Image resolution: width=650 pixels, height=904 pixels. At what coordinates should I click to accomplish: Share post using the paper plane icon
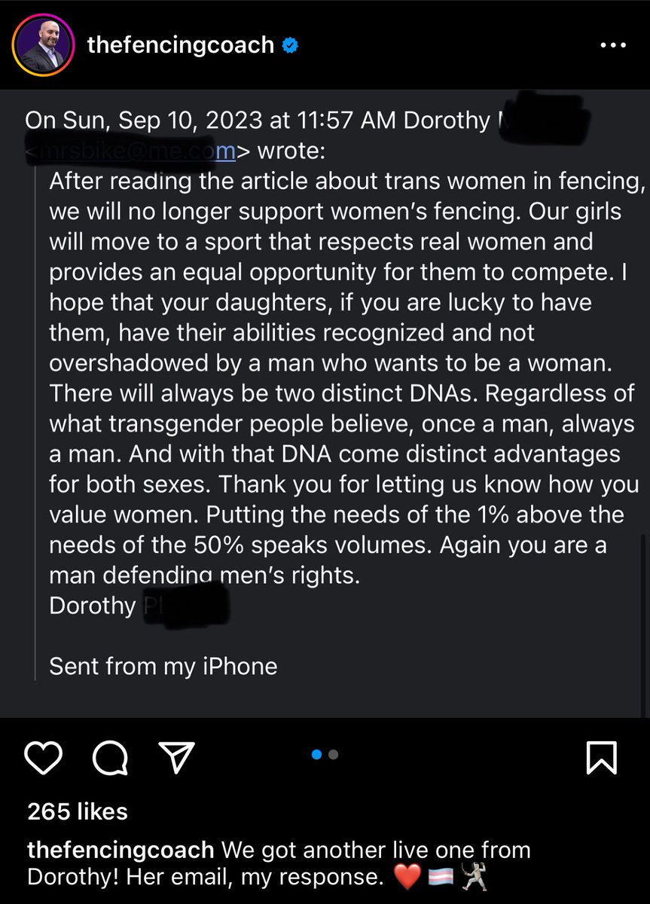tap(178, 757)
